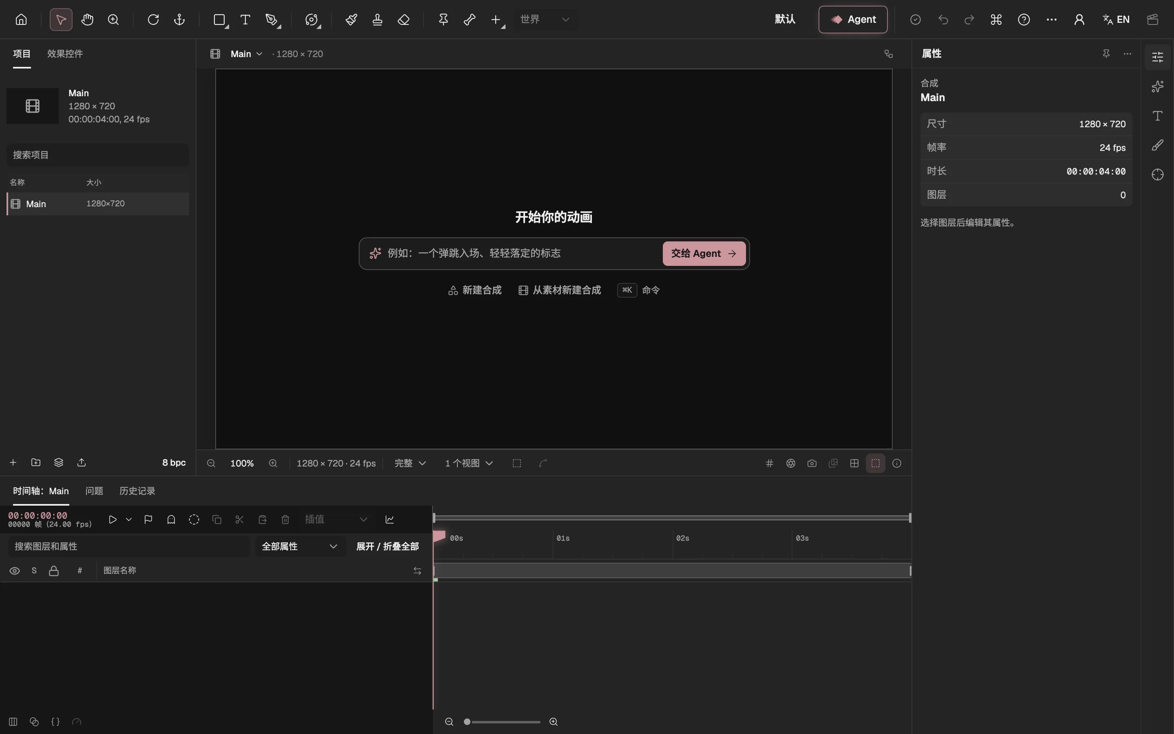Toggle the graph editor button
The height and width of the screenshot is (734, 1174).
click(390, 520)
